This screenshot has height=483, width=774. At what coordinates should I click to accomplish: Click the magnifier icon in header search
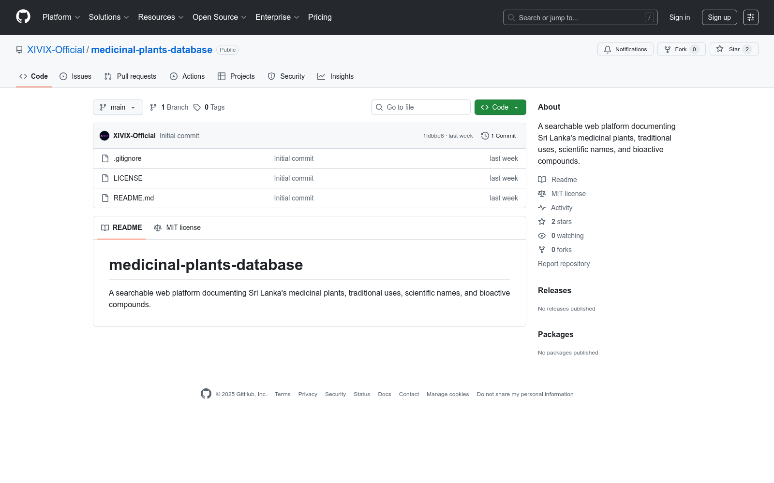511,17
